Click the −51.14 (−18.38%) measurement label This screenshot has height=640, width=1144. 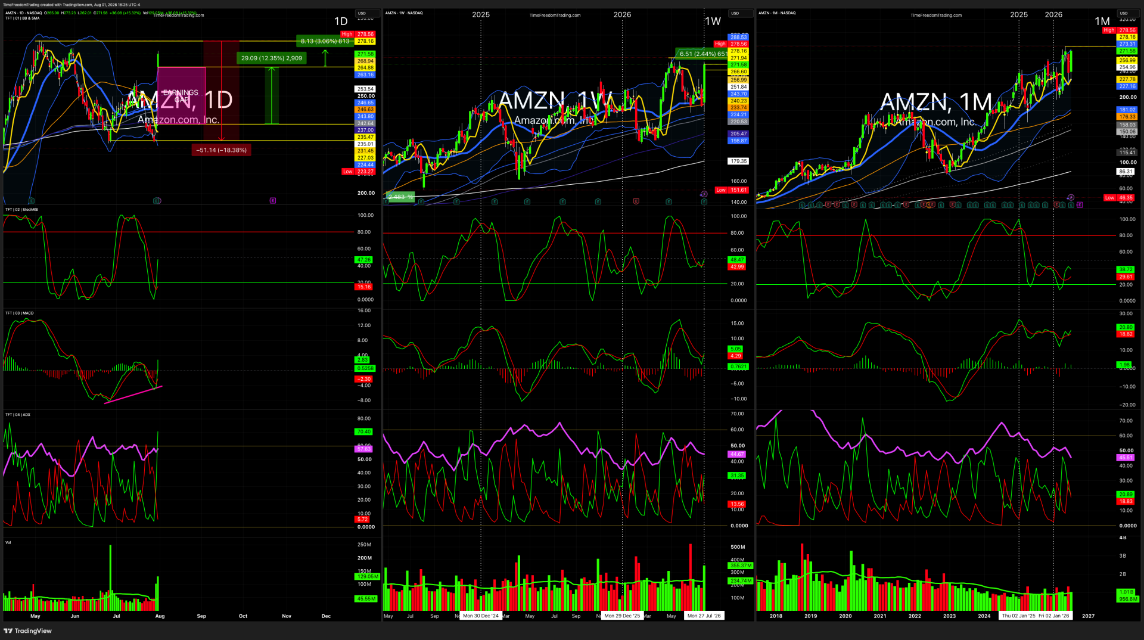221,150
